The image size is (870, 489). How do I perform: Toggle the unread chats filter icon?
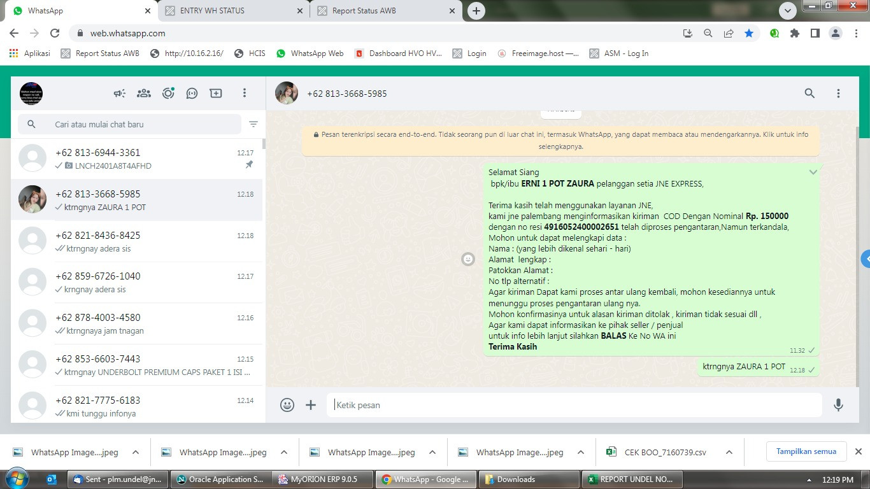(253, 124)
